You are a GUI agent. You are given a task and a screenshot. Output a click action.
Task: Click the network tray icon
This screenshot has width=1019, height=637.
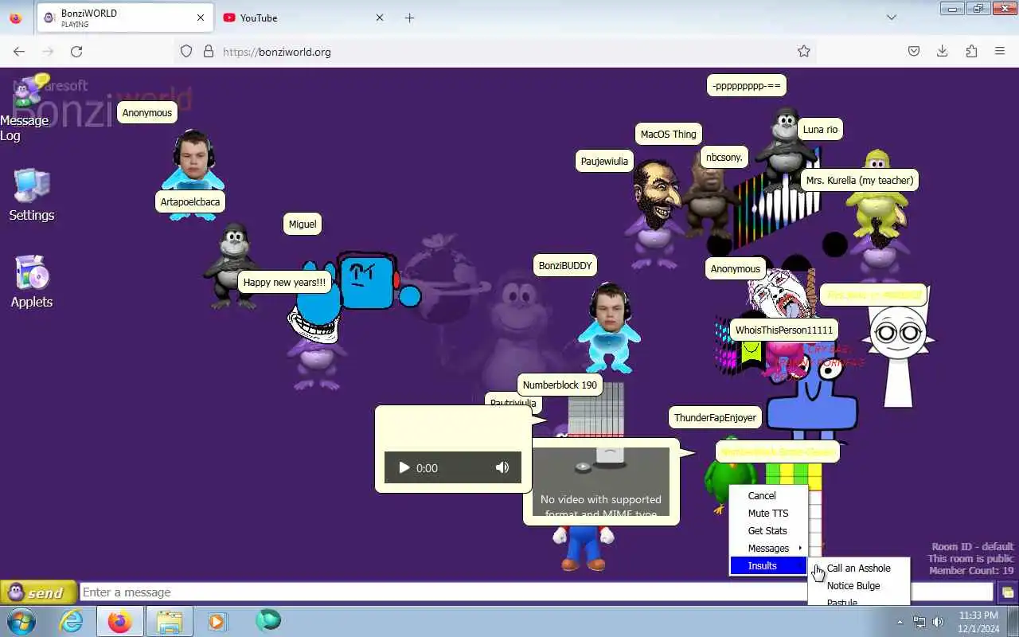(919, 622)
